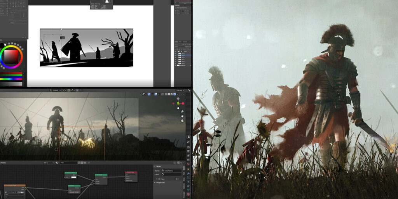Toggle visibility of the highlighted selected layer
This screenshot has width=398, height=199.
click(x=175, y=55)
